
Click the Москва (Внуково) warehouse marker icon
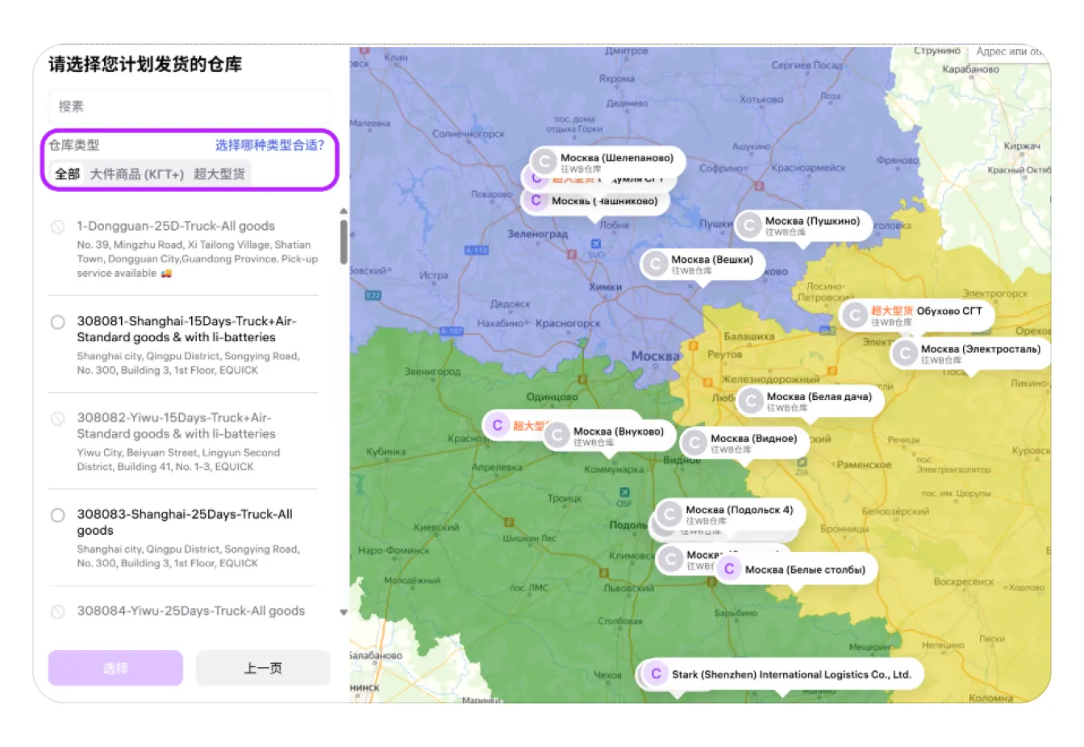click(x=557, y=436)
